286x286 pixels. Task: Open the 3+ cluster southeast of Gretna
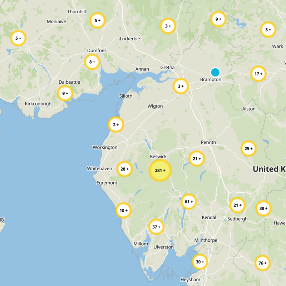click(x=181, y=86)
